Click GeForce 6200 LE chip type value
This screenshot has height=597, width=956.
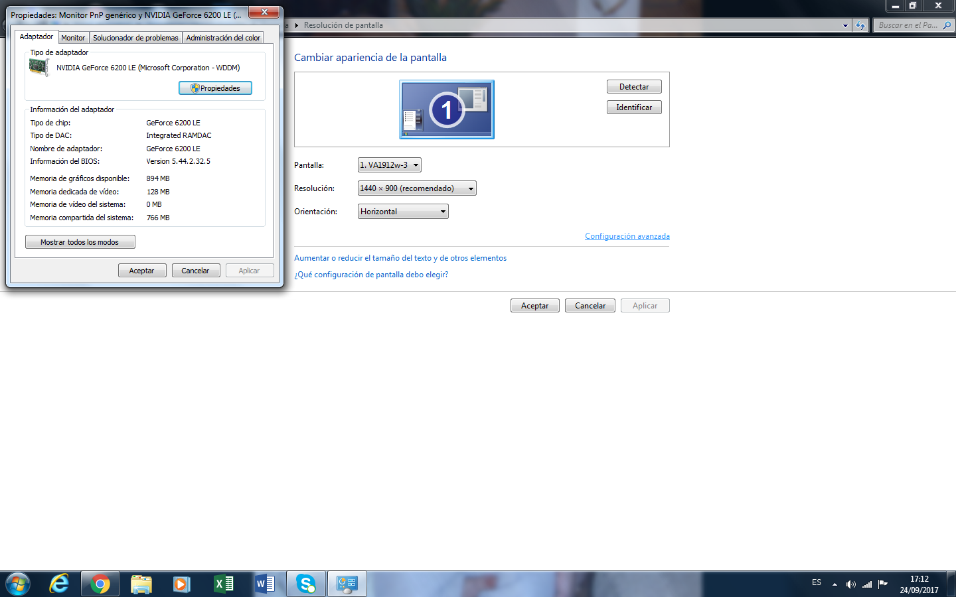pyautogui.click(x=173, y=123)
